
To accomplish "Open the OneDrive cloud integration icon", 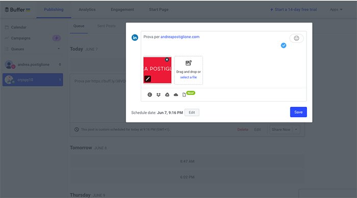I will pyautogui.click(x=176, y=94).
